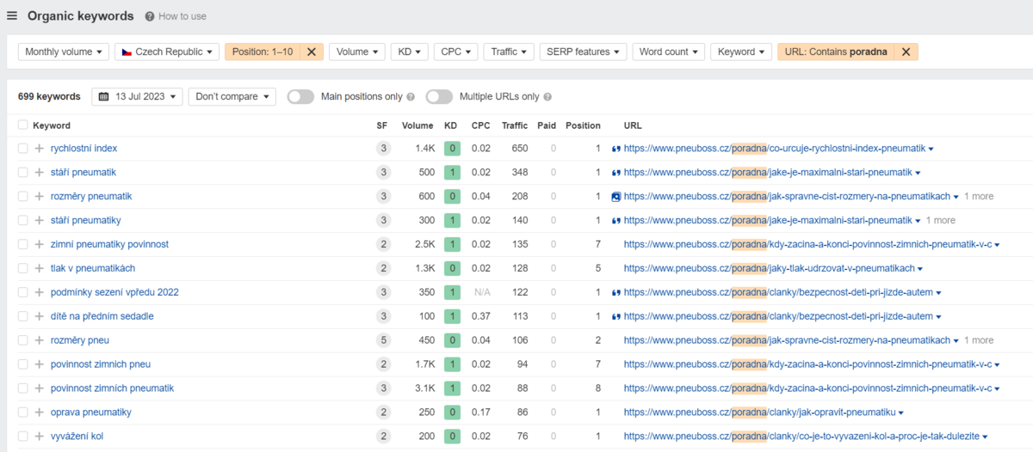1033x452 pixels.
Task: Open the Czech Republic country dropdown
Action: pos(167,52)
